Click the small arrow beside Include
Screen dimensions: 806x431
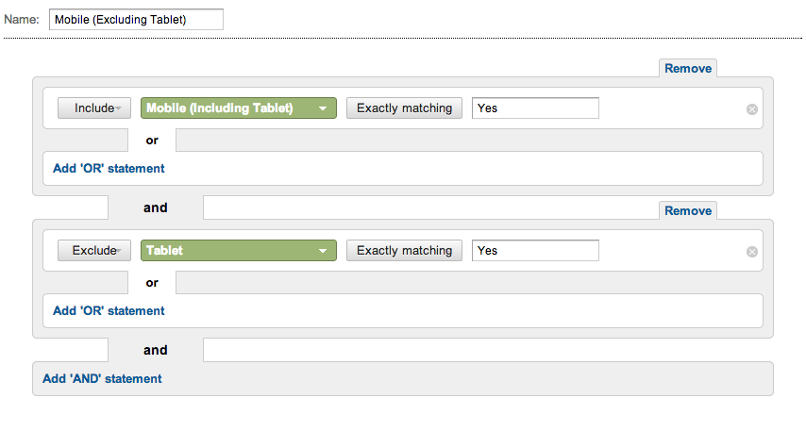[x=118, y=108]
